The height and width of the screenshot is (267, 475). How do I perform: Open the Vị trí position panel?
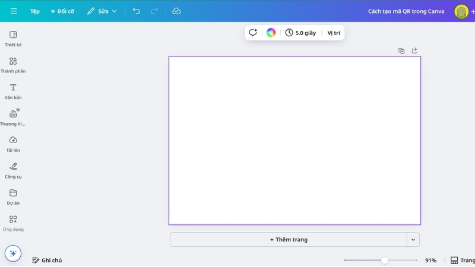pos(334,33)
